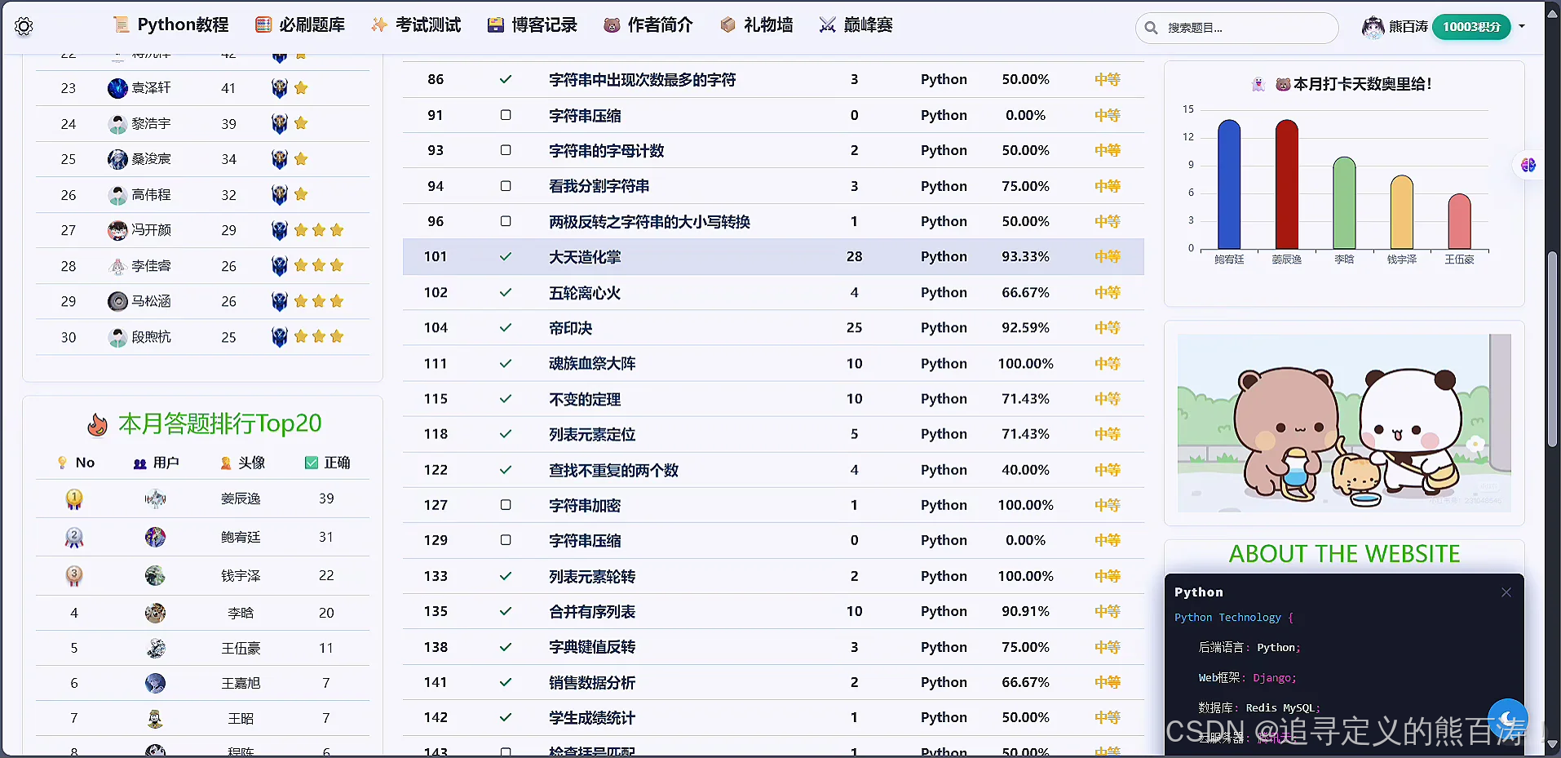Viewport: 1561px width, 758px height.
Task: Click the 熊百涛 user avatar
Action: (x=1373, y=27)
